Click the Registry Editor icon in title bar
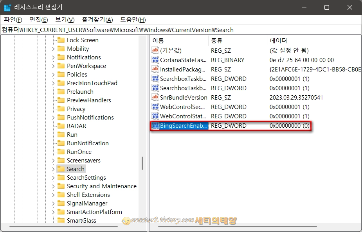This screenshot has height=232, width=362. click(7, 7)
